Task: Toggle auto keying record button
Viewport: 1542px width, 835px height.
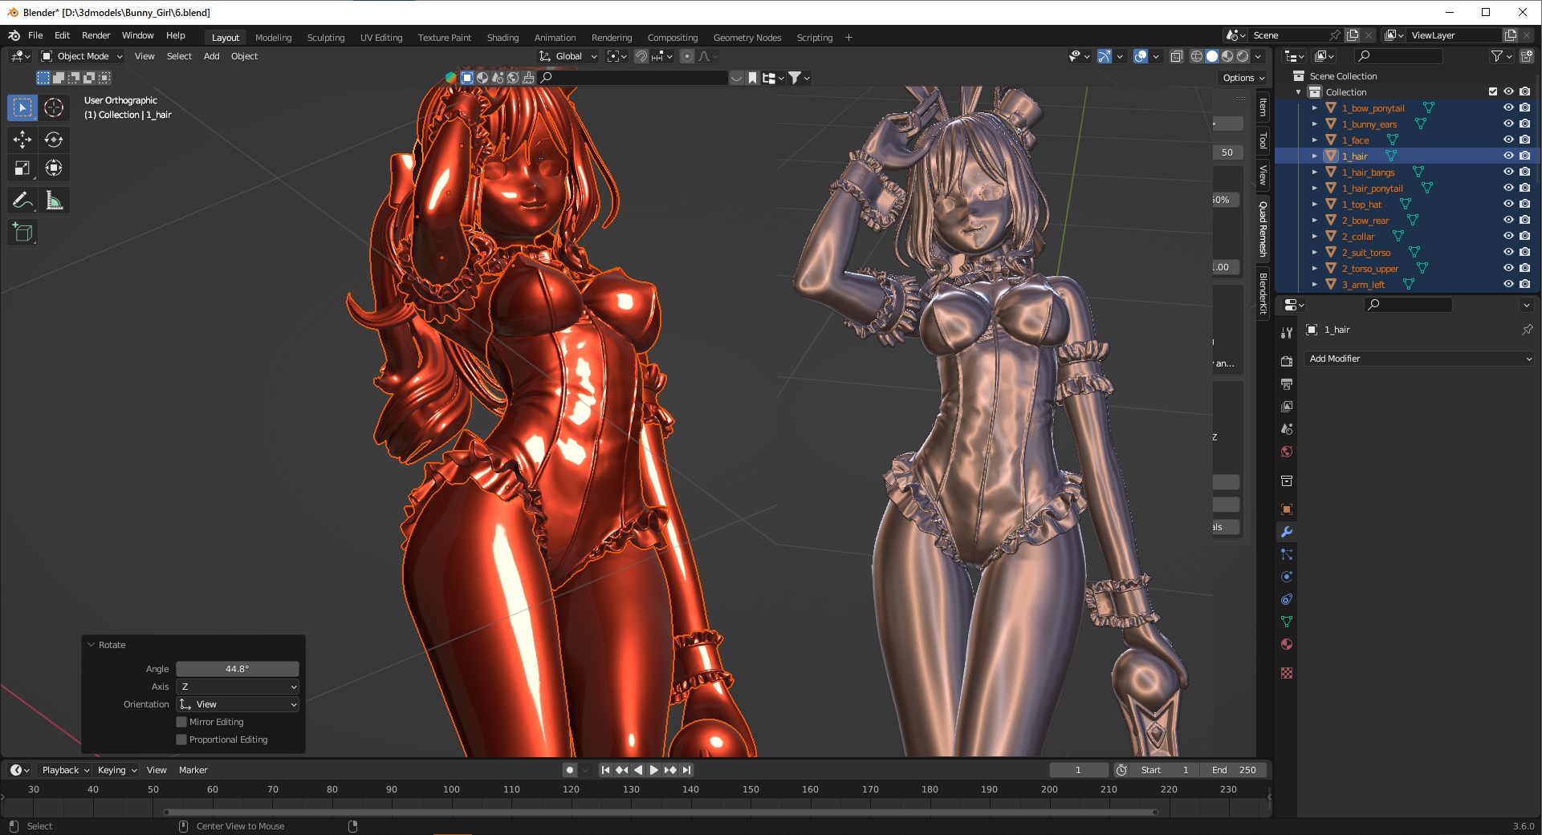Action: tap(570, 770)
